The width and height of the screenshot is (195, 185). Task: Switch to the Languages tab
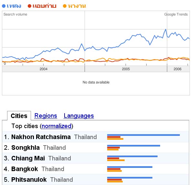(79, 116)
